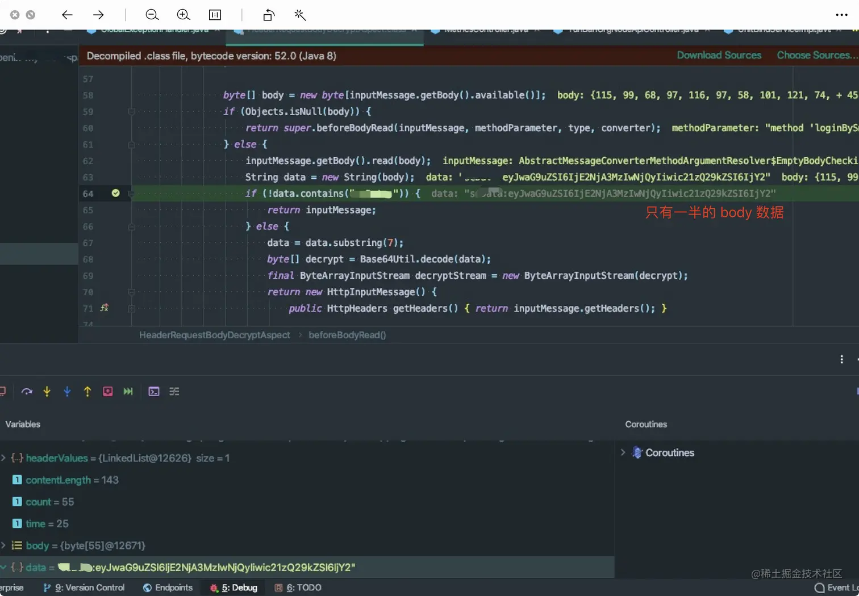Viewport: 859px width, 596px height.
Task: Click the Download Sources link
Action: (719, 55)
